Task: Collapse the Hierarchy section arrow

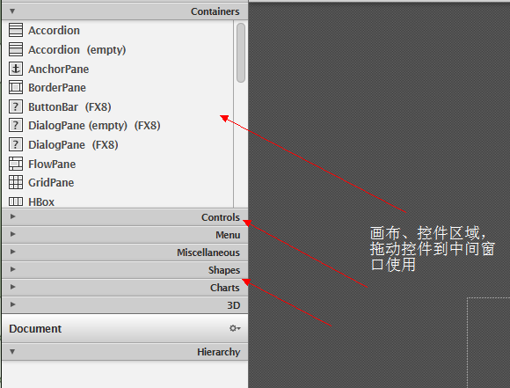Action: point(12,352)
